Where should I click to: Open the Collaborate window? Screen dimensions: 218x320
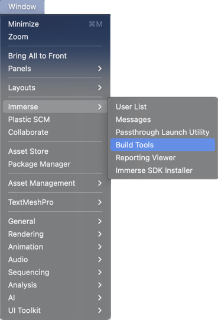click(55, 132)
